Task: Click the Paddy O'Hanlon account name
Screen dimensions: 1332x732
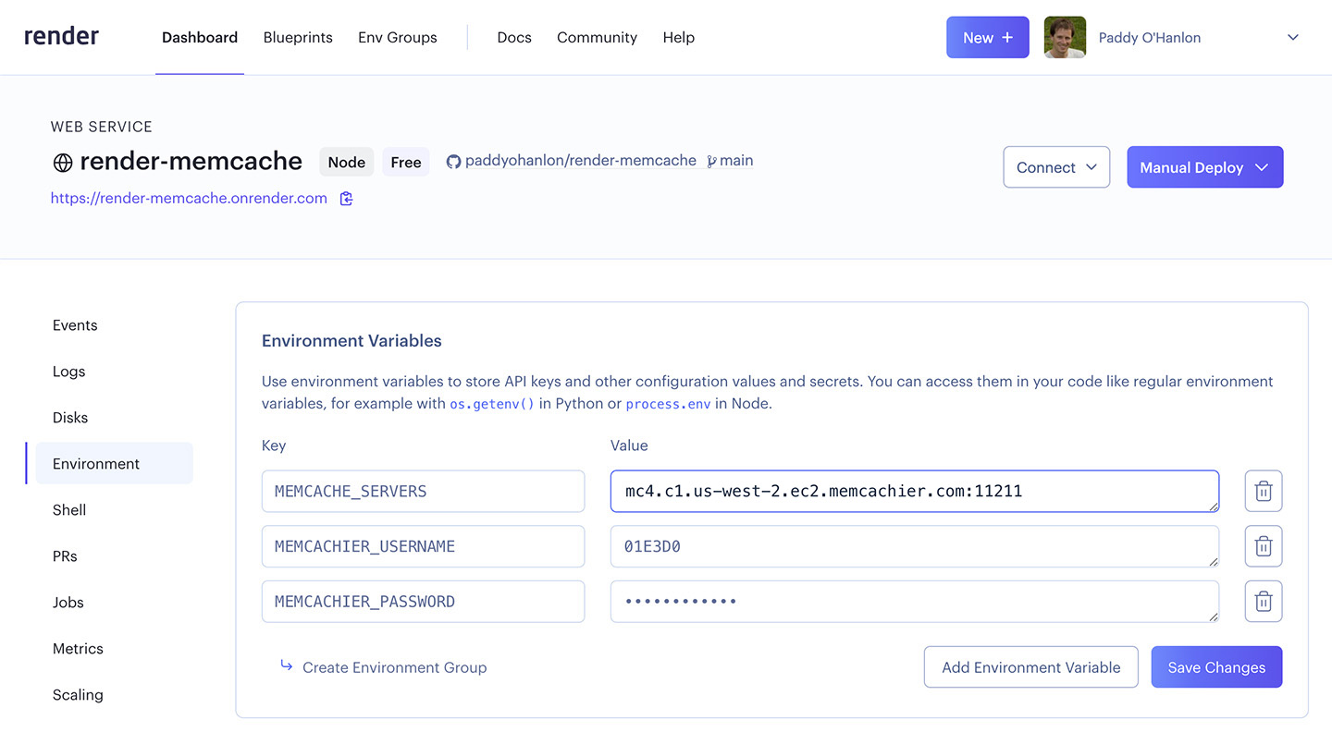Action: pos(1150,38)
